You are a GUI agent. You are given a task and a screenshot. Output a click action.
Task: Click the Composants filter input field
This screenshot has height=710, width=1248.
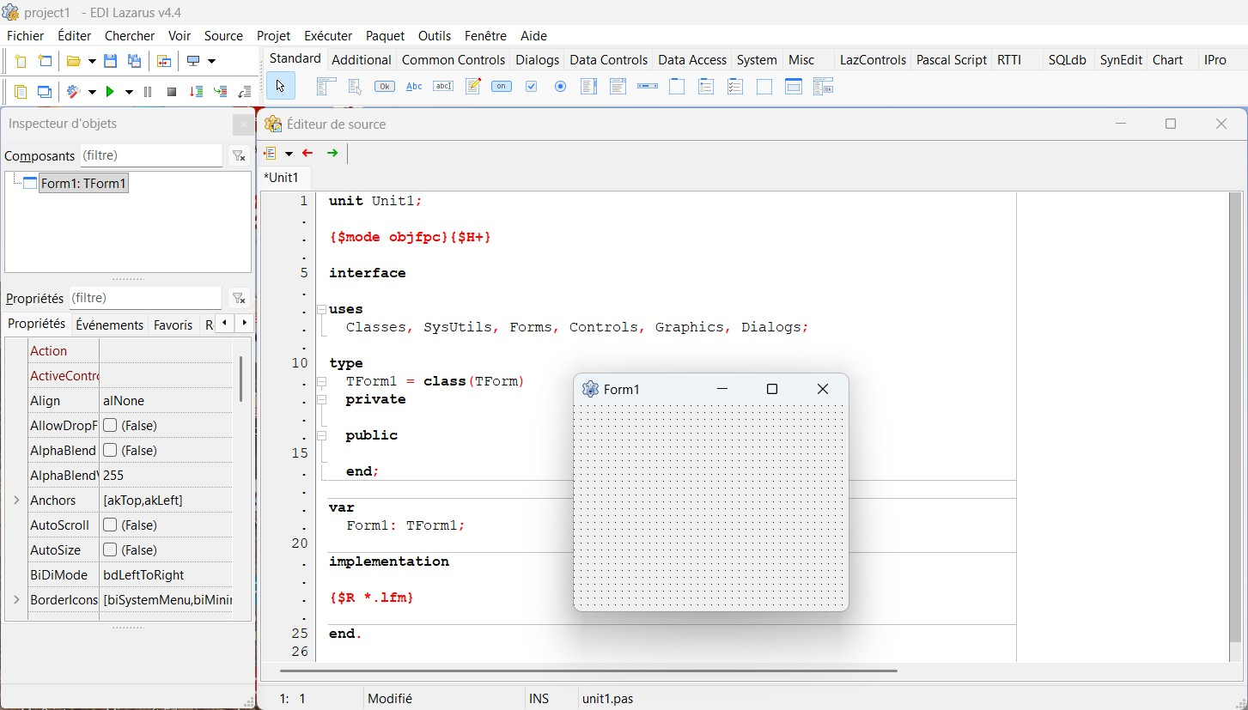coord(150,155)
